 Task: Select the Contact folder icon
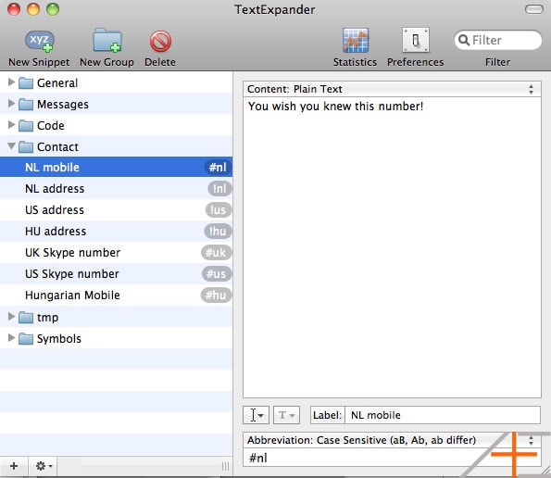(26, 147)
